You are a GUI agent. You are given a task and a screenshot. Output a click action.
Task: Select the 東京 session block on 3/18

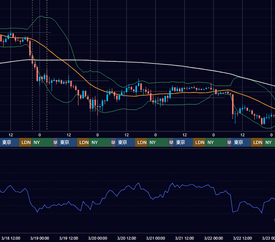coord(9,142)
